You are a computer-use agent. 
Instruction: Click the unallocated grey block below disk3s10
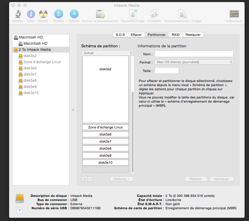105,170
